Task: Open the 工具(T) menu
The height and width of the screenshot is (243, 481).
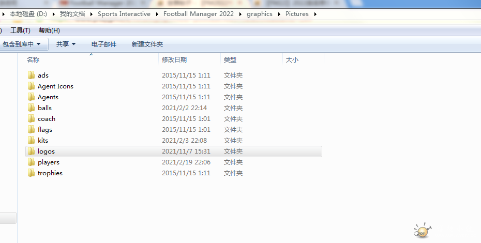Action: pos(20,31)
